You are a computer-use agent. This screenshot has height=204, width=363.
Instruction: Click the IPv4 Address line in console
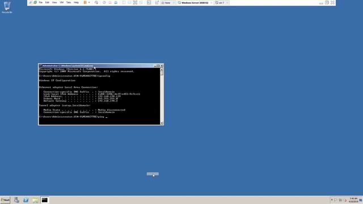tap(82, 96)
